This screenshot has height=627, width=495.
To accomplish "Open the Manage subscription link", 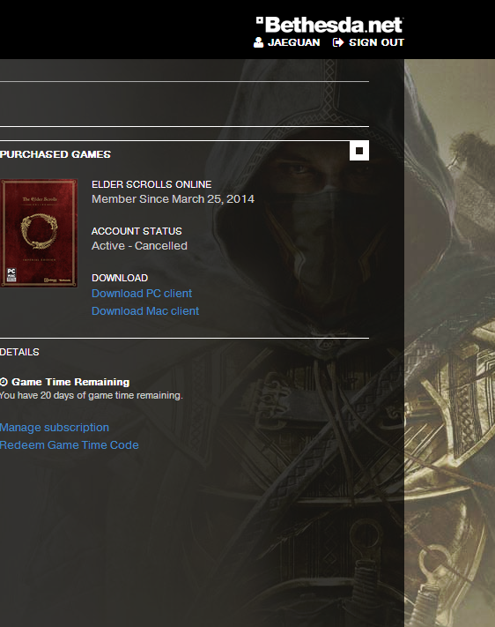I will (x=55, y=428).
